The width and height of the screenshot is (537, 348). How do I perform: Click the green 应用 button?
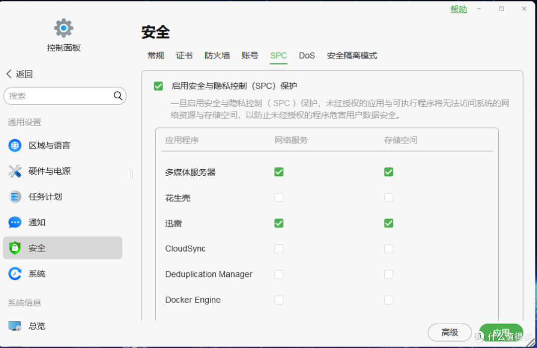click(501, 332)
